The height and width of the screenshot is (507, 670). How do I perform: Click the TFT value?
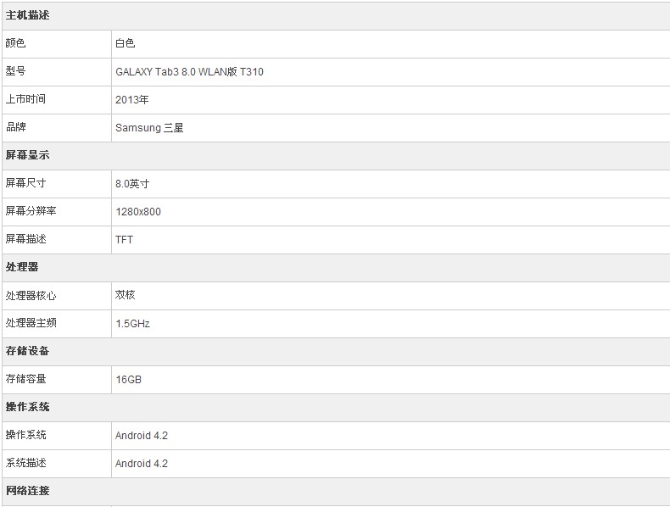125,240
